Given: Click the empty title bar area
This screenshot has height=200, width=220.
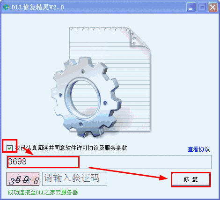Looking at the screenshot, I should click(x=125, y=7).
